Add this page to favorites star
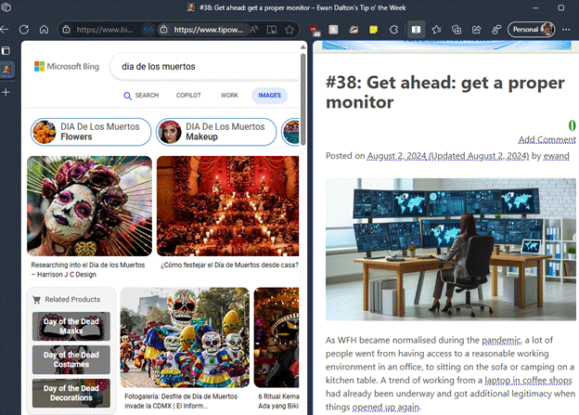The height and width of the screenshot is (415, 579). click(x=289, y=30)
